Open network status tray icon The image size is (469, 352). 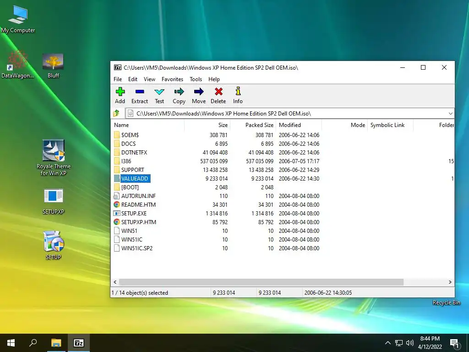[x=399, y=343]
